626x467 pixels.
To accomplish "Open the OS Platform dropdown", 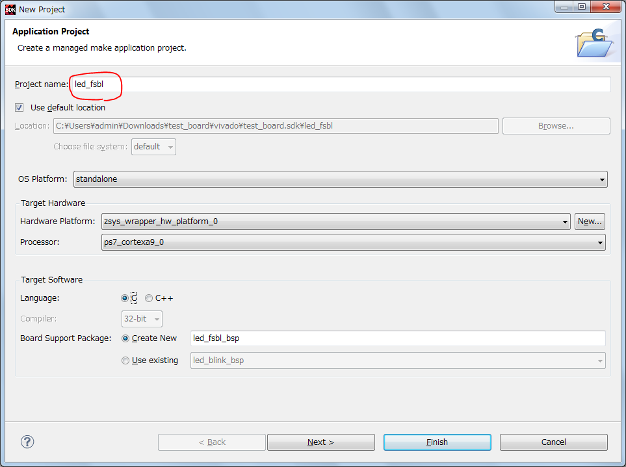I will 340,179.
